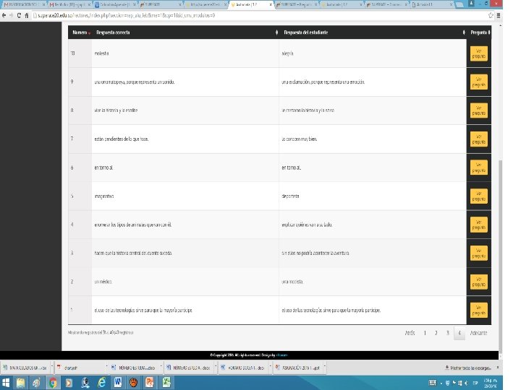Expand options arrow for ASIGNACIÓN ppt download
The image size is (521, 390).
click(324, 367)
